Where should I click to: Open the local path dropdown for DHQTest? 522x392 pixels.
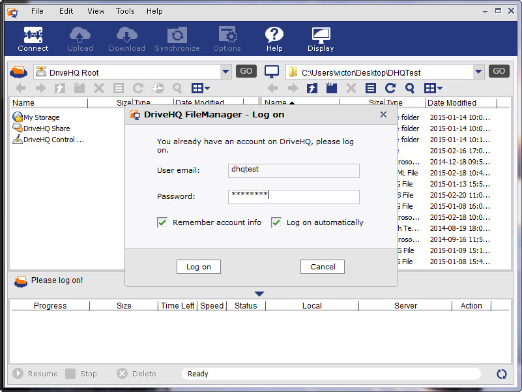pyautogui.click(x=479, y=72)
